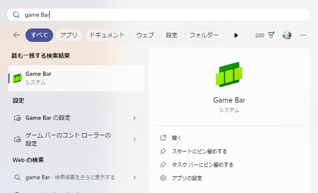This screenshot has height=193, width=318.
Task: Open the Game Bar best match result
Action: click(x=76, y=78)
